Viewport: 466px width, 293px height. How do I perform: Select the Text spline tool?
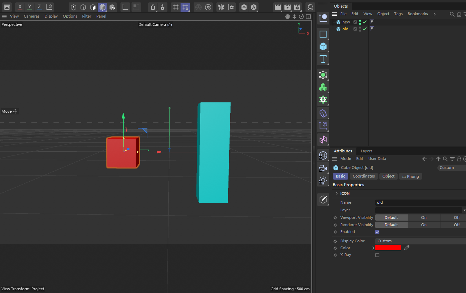(323, 59)
